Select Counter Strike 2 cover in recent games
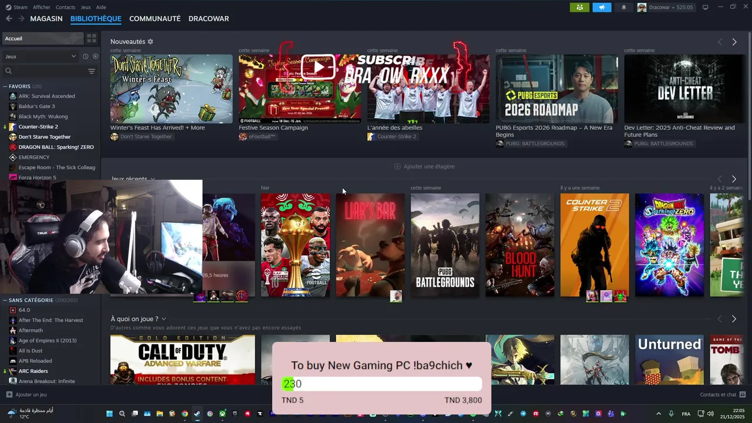 (594, 245)
